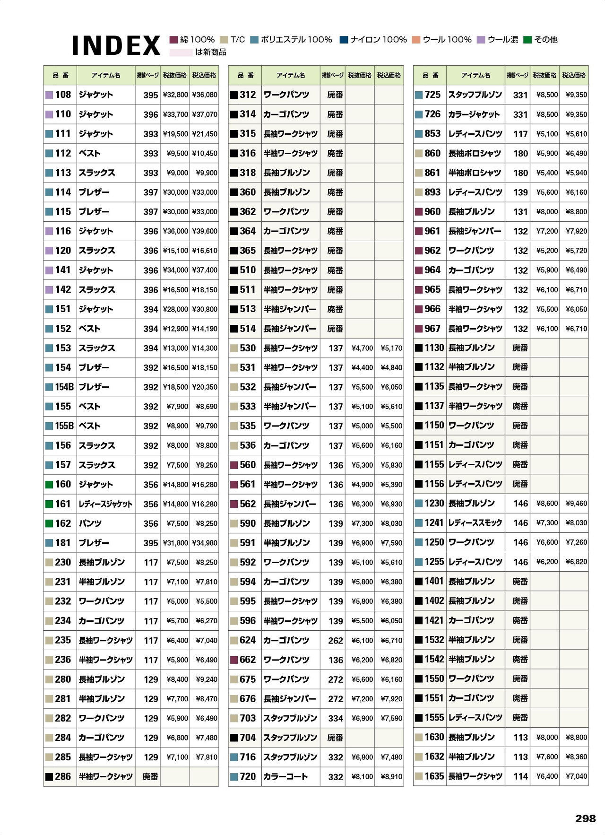Viewport: 605px width, 835px height.
Task: Click the ¥39,600 price for item 116
Action: [205, 231]
